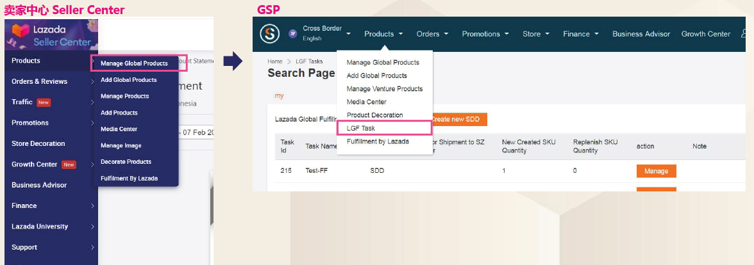Image resolution: width=754 pixels, height=265 pixels.
Task: Open Store Decoration in sidebar
Action: tap(38, 143)
